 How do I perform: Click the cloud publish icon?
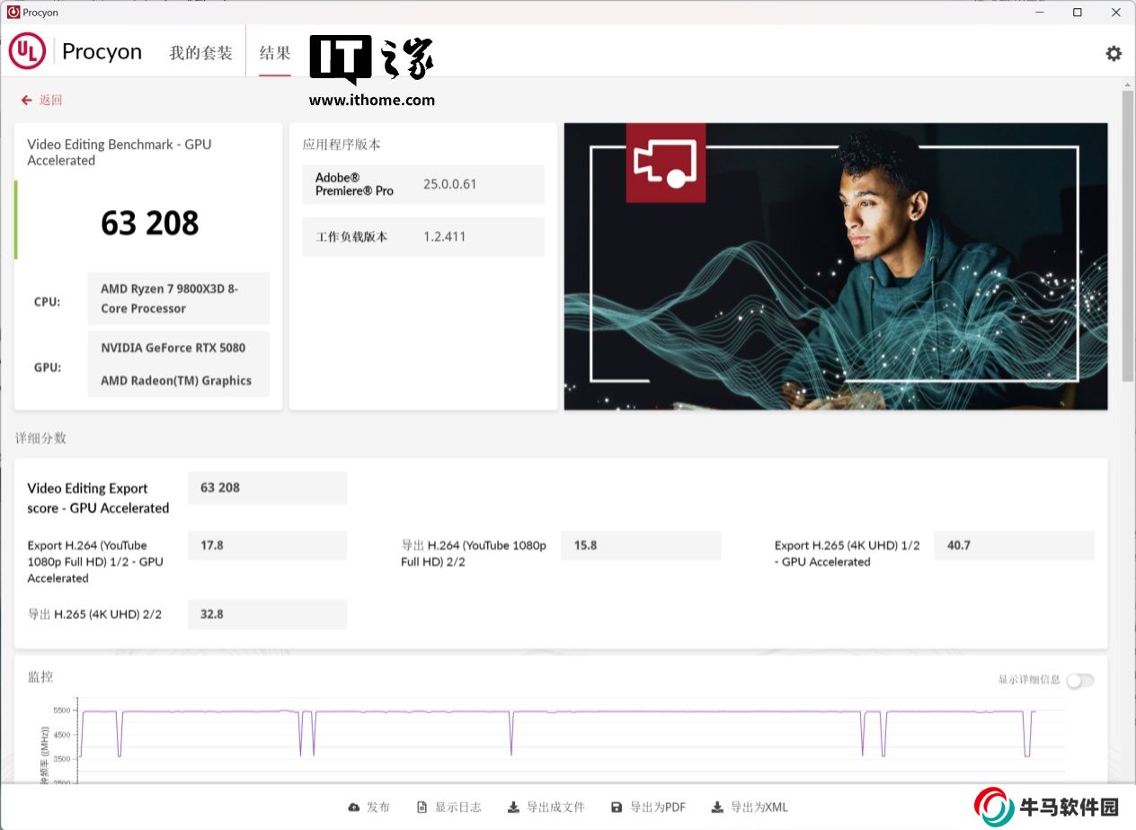[354, 808]
